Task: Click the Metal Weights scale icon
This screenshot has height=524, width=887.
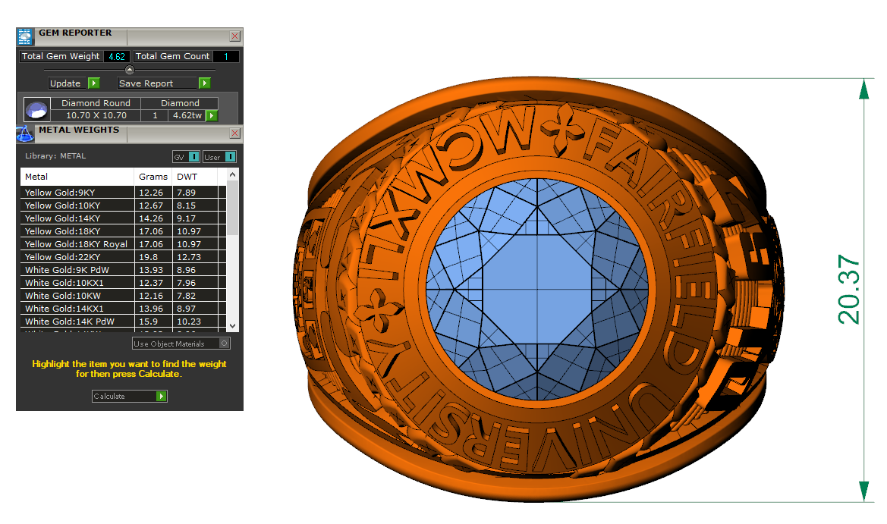Action: click(24, 134)
